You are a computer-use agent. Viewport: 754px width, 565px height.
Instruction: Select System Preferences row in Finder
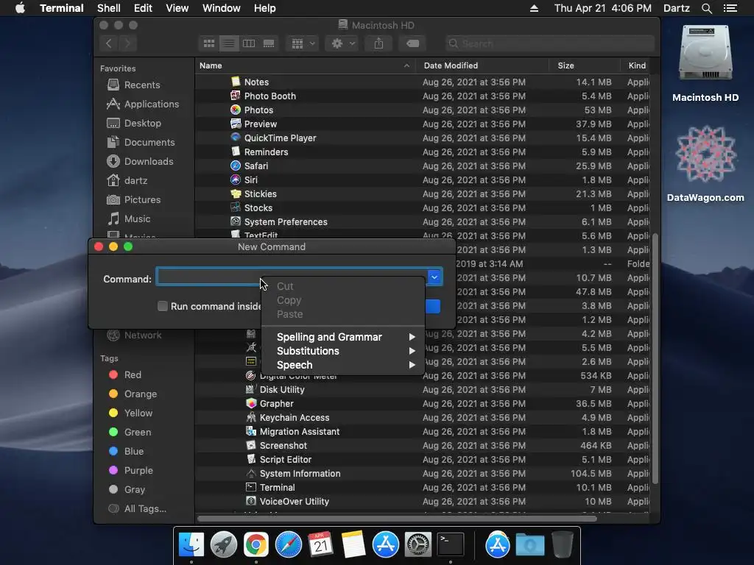[422, 222]
